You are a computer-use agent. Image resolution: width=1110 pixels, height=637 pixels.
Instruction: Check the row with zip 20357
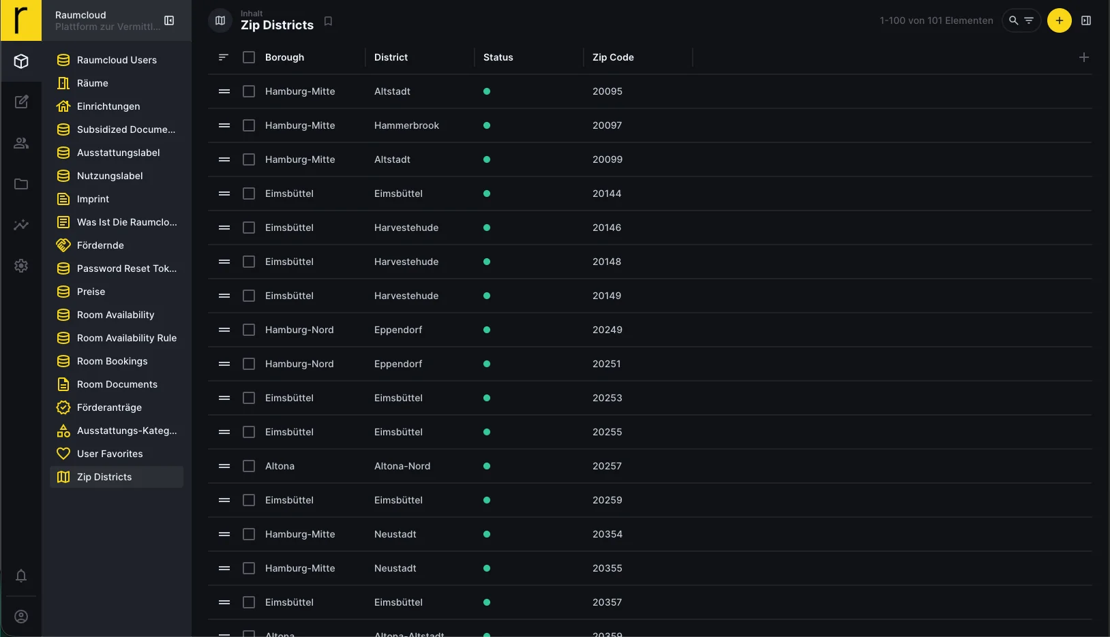(x=249, y=602)
